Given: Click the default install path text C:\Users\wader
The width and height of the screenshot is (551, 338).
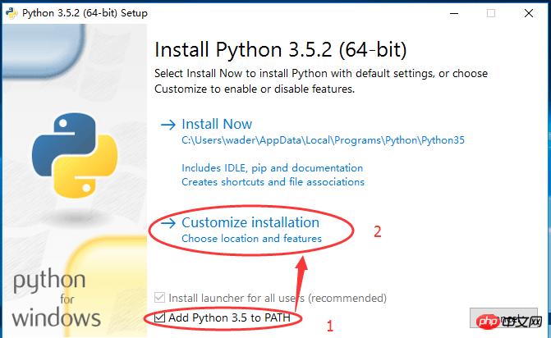Looking at the screenshot, I should pos(323,140).
